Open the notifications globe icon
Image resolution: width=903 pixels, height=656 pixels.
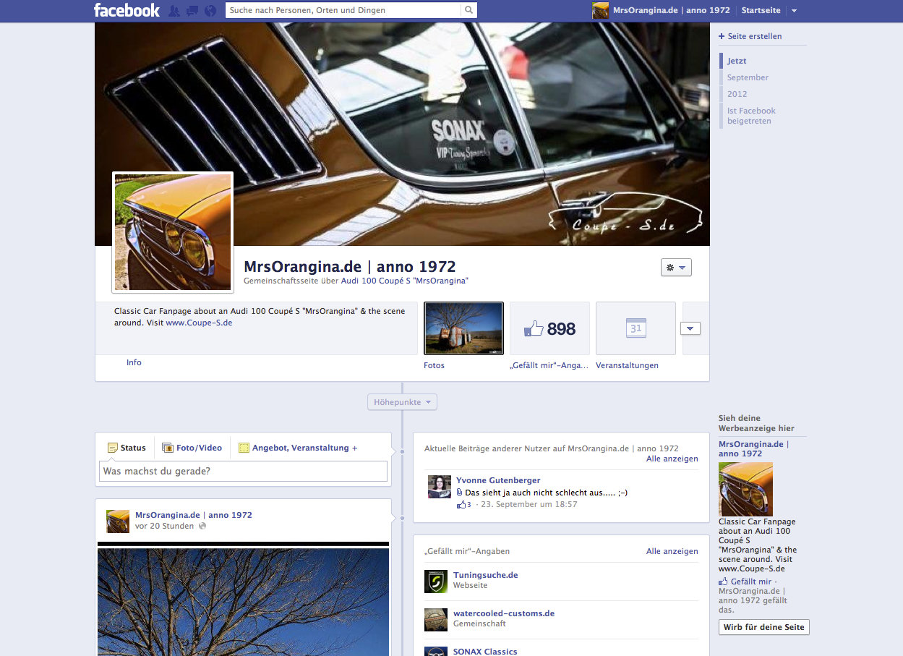pos(210,11)
